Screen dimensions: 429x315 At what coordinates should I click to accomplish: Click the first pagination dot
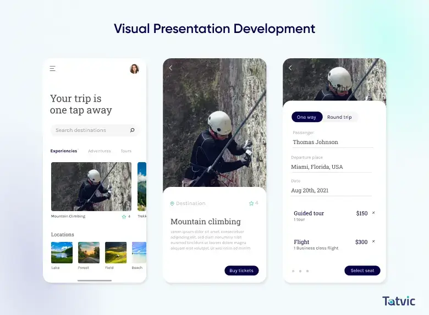coord(293,271)
